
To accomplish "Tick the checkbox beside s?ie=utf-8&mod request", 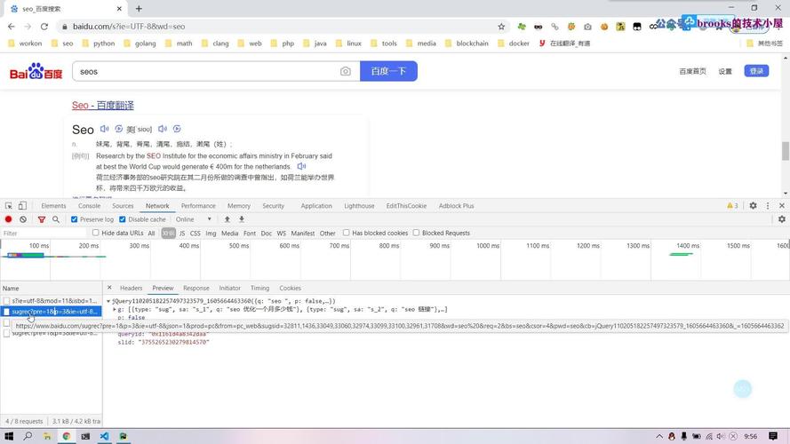I will point(6,300).
